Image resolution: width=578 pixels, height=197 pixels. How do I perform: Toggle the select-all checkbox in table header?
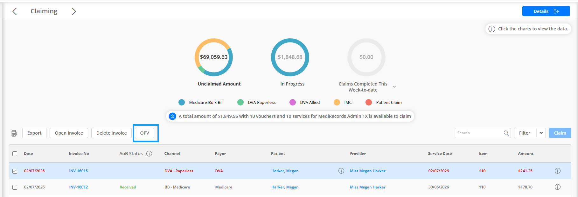(15, 154)
